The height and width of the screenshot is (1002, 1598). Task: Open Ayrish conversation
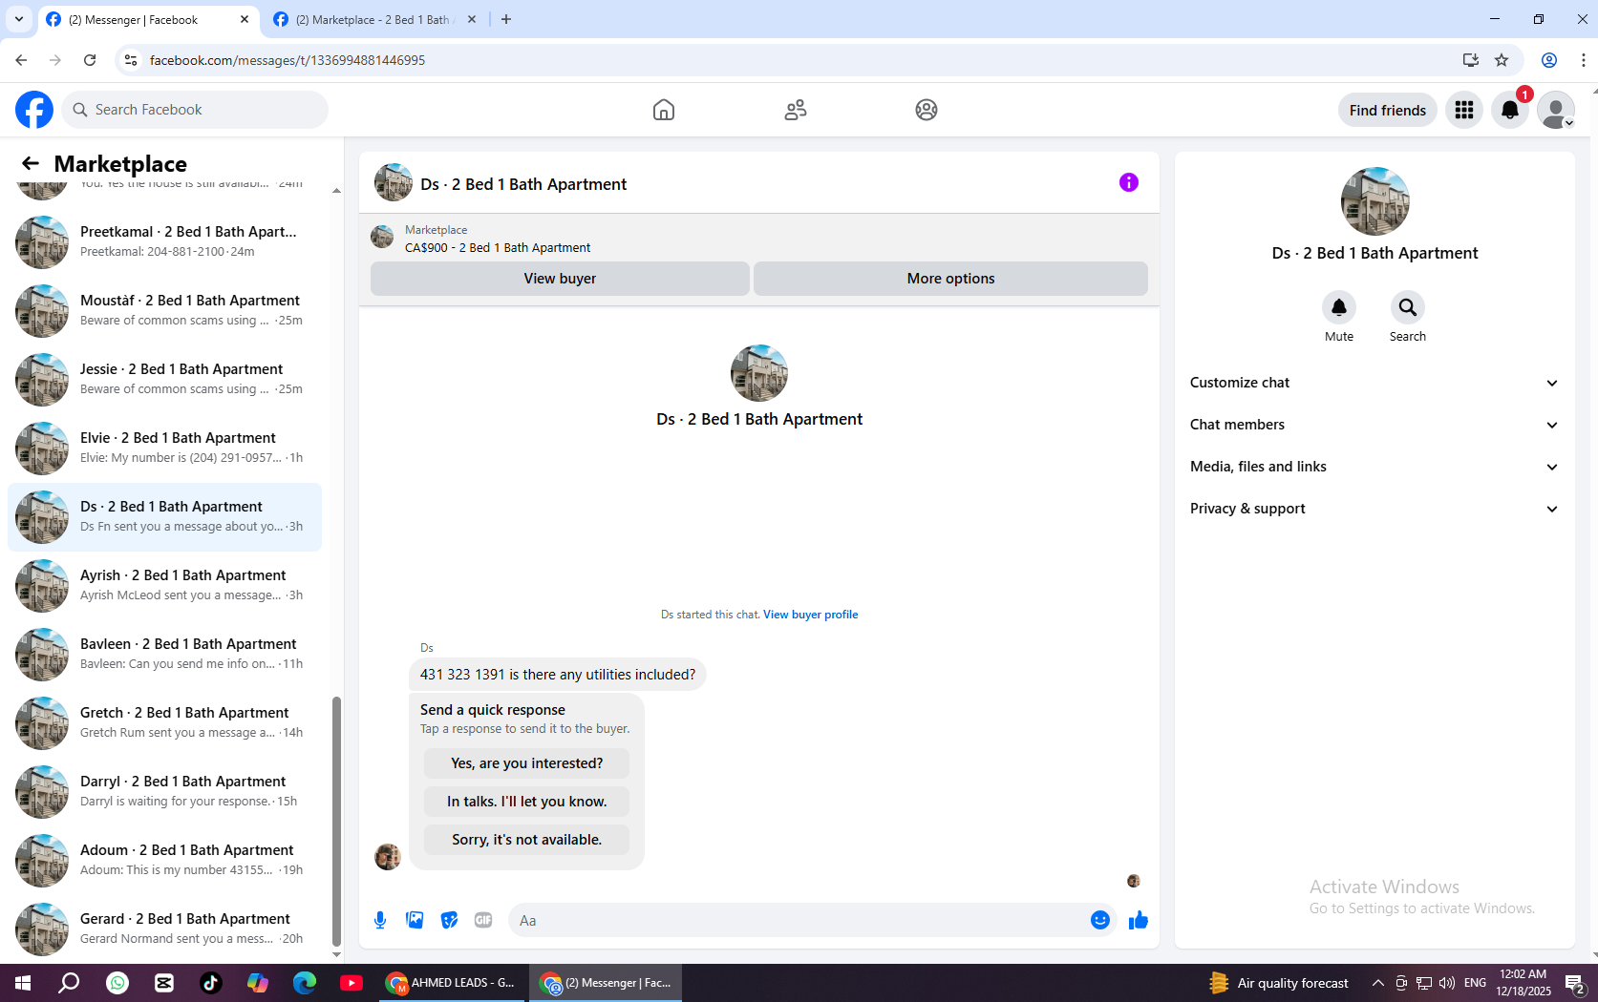click(x=165, y=585)
